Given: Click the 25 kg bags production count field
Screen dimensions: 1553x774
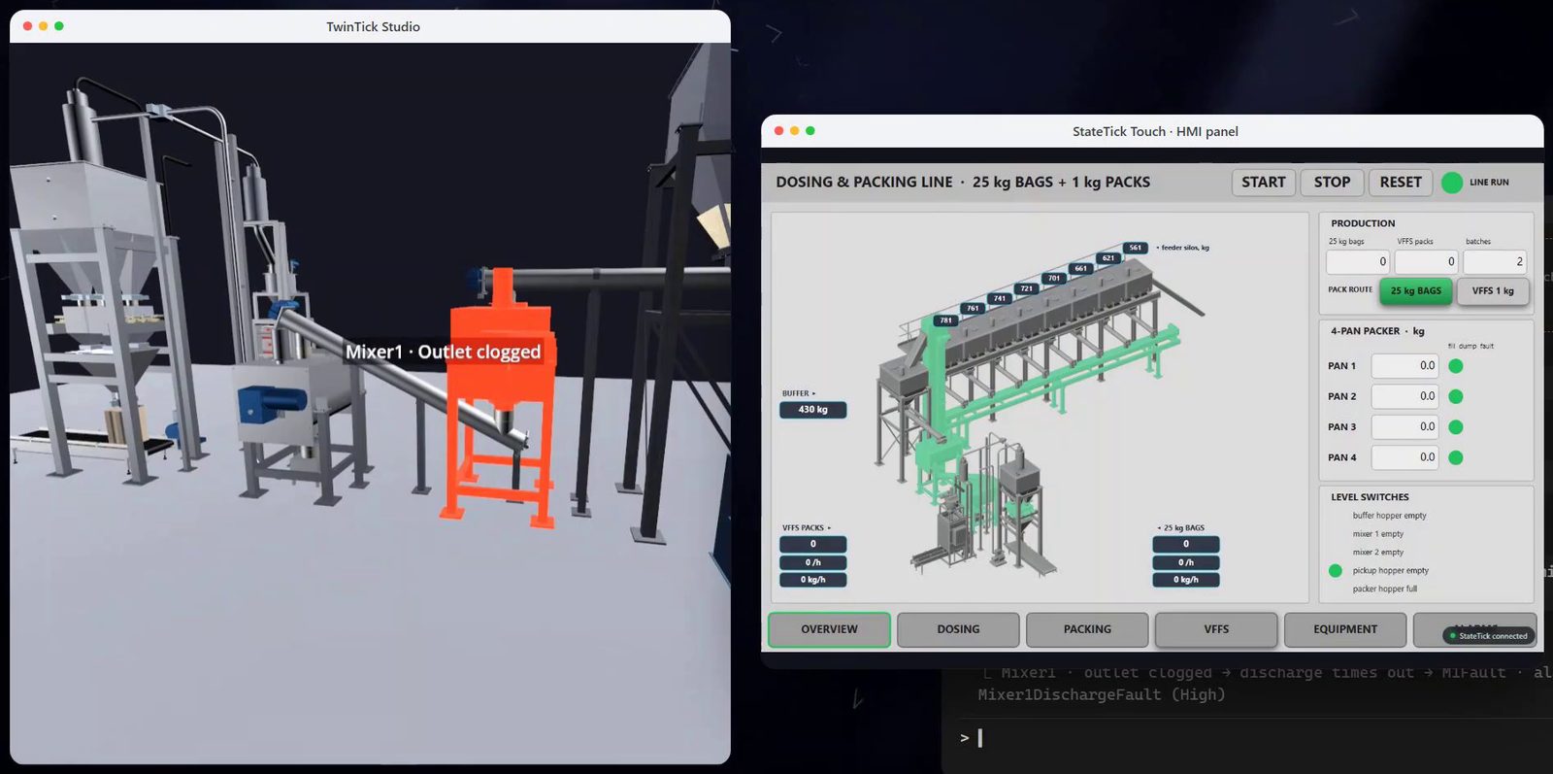Looking at the screenshot, I should coord(1358,261).
